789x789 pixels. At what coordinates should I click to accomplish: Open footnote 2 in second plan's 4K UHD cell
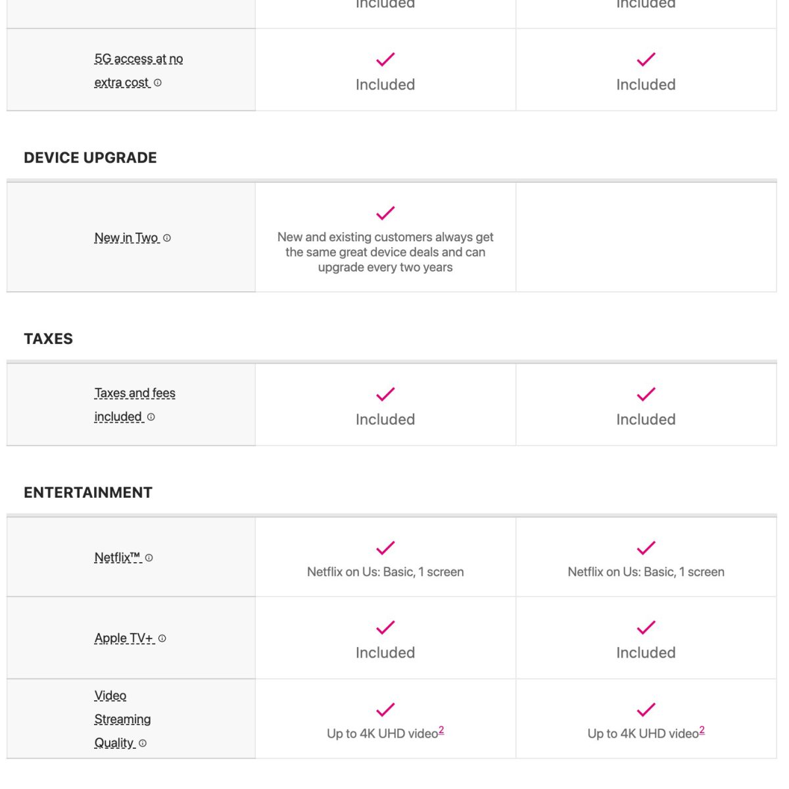[x=702, y=730]
